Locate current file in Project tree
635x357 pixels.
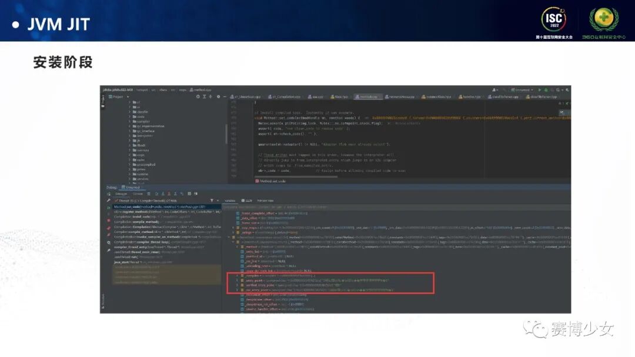tap(198, 96)
